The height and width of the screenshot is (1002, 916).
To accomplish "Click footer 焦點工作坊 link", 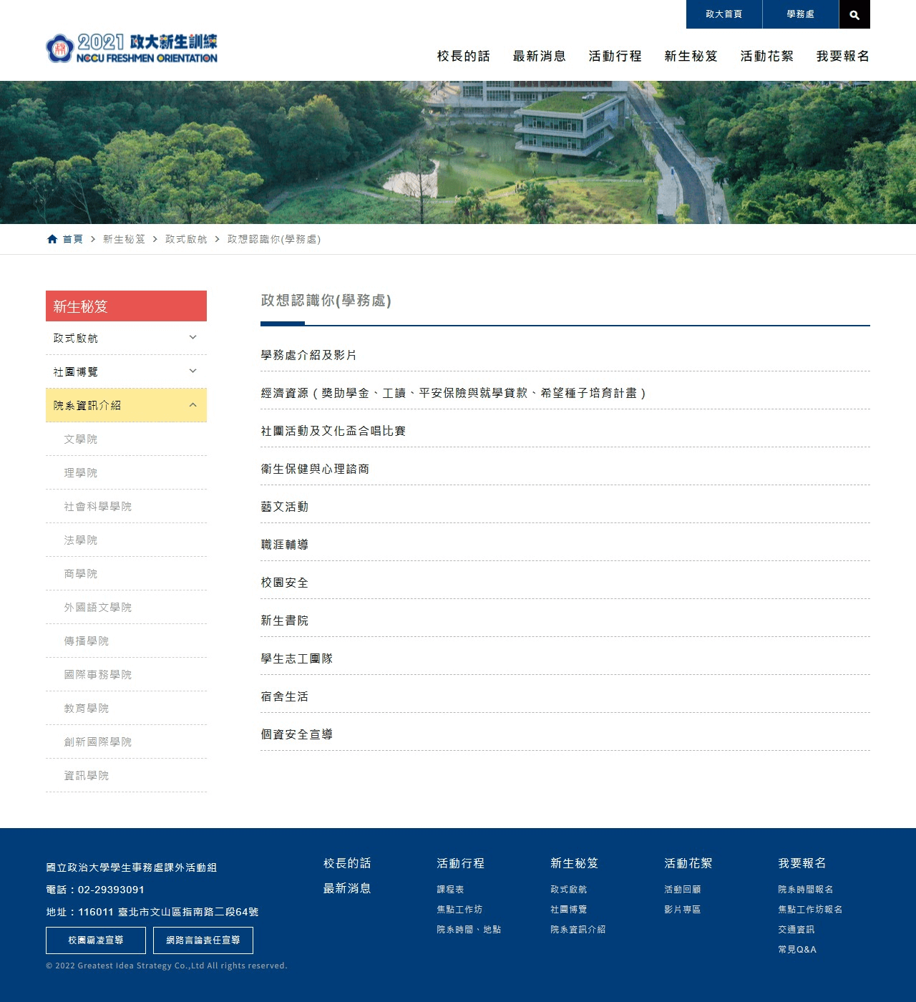I will point(459,909).
